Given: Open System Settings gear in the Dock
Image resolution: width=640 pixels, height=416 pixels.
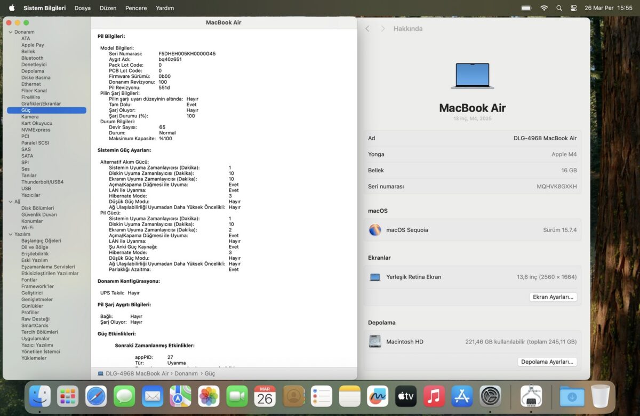Looking at the screenshot, I should click(491, 396).
